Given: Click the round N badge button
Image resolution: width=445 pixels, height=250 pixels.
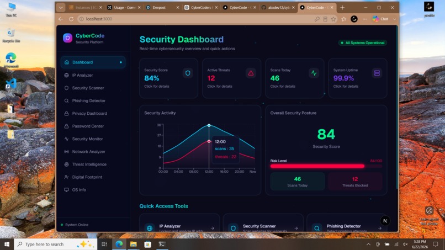Looking at the screenshot, I should click(385, 221).
